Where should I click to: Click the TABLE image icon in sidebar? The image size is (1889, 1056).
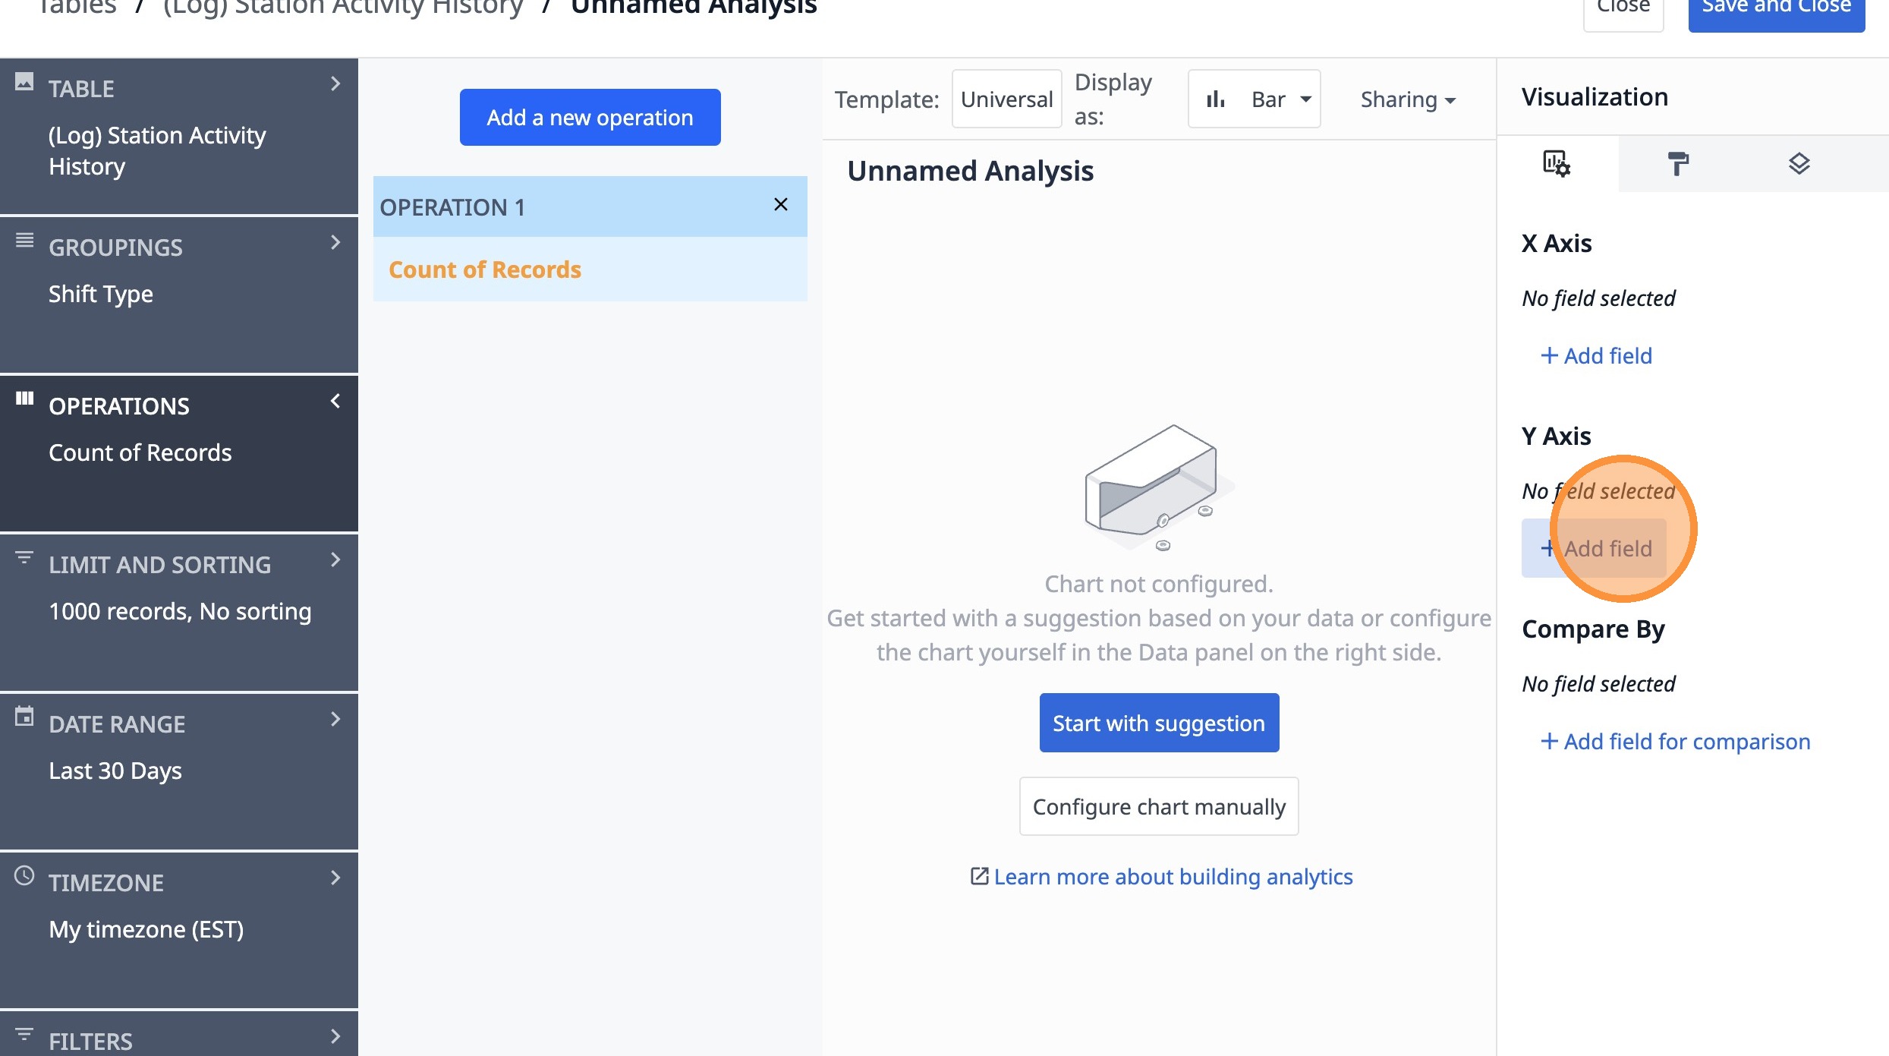point(24,81)
